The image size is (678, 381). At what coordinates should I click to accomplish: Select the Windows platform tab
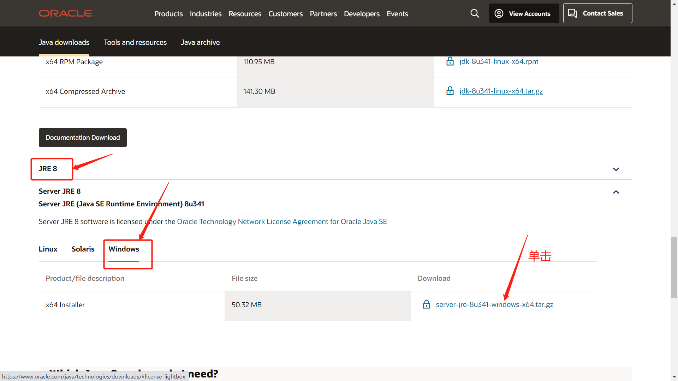(x=124, y=249)
